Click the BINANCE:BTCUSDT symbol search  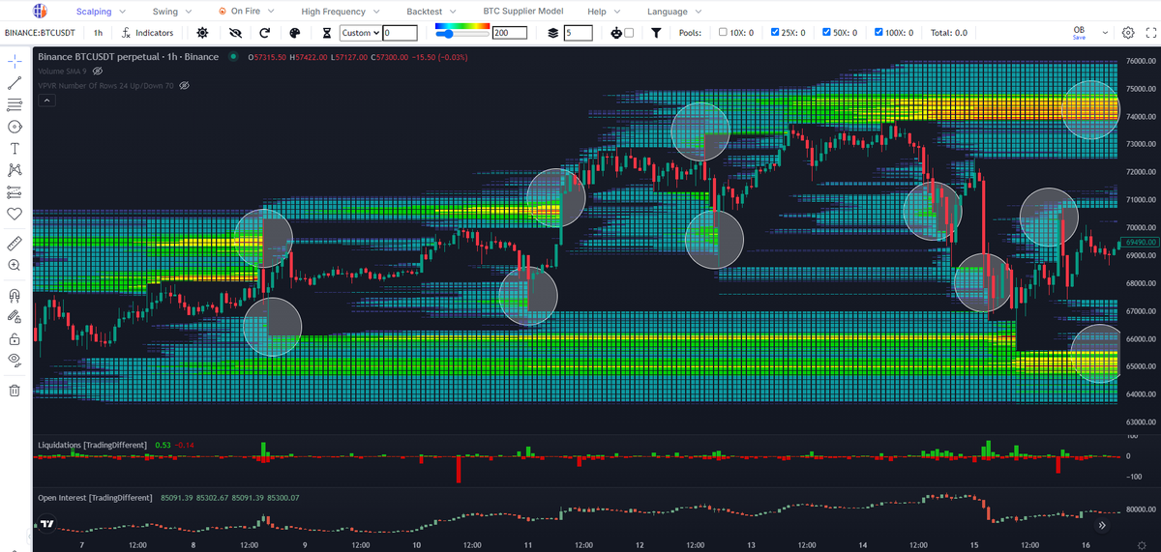[40, 33]
